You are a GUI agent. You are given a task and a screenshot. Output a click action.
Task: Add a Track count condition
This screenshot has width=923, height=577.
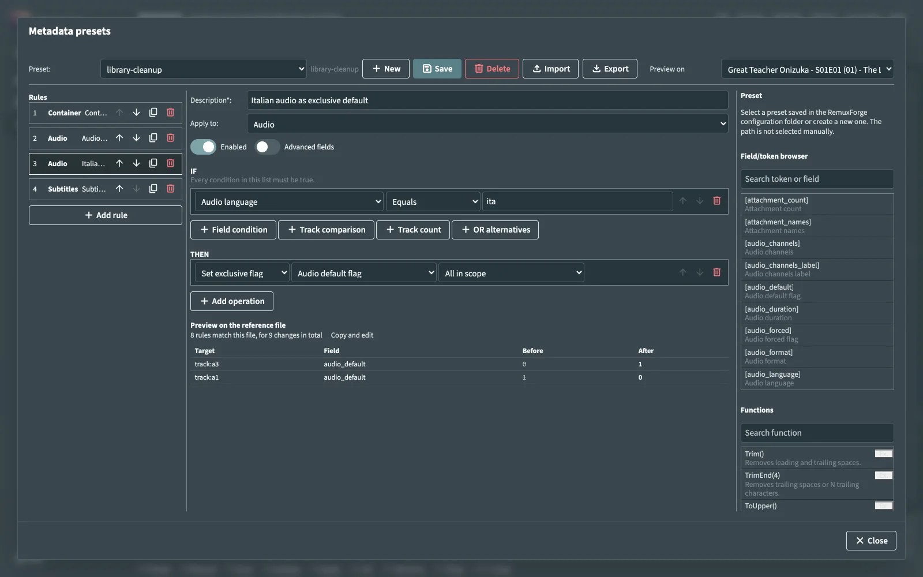coord(413,230)
